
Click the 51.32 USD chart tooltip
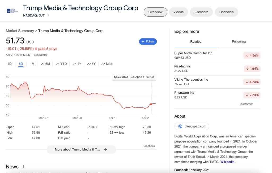coord(134,77)
